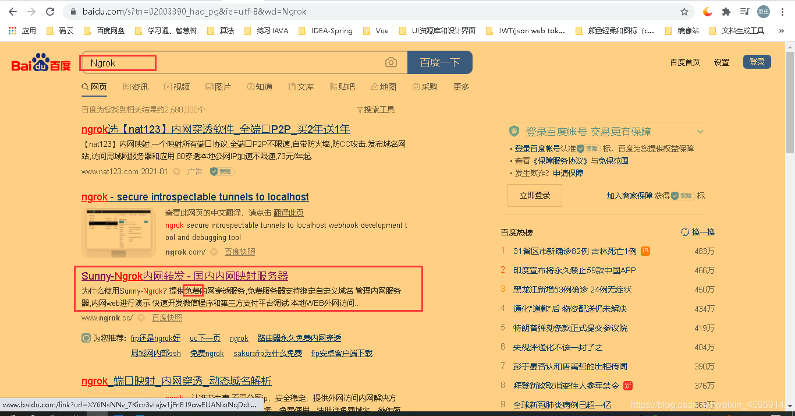
Task: Click the bookmark star in the address bar
Action: (x=685, y=11)
